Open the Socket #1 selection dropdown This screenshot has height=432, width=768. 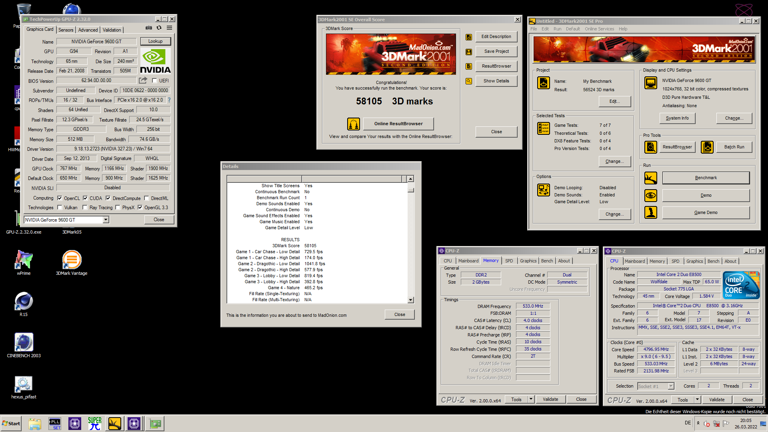(x=671, y=386)
